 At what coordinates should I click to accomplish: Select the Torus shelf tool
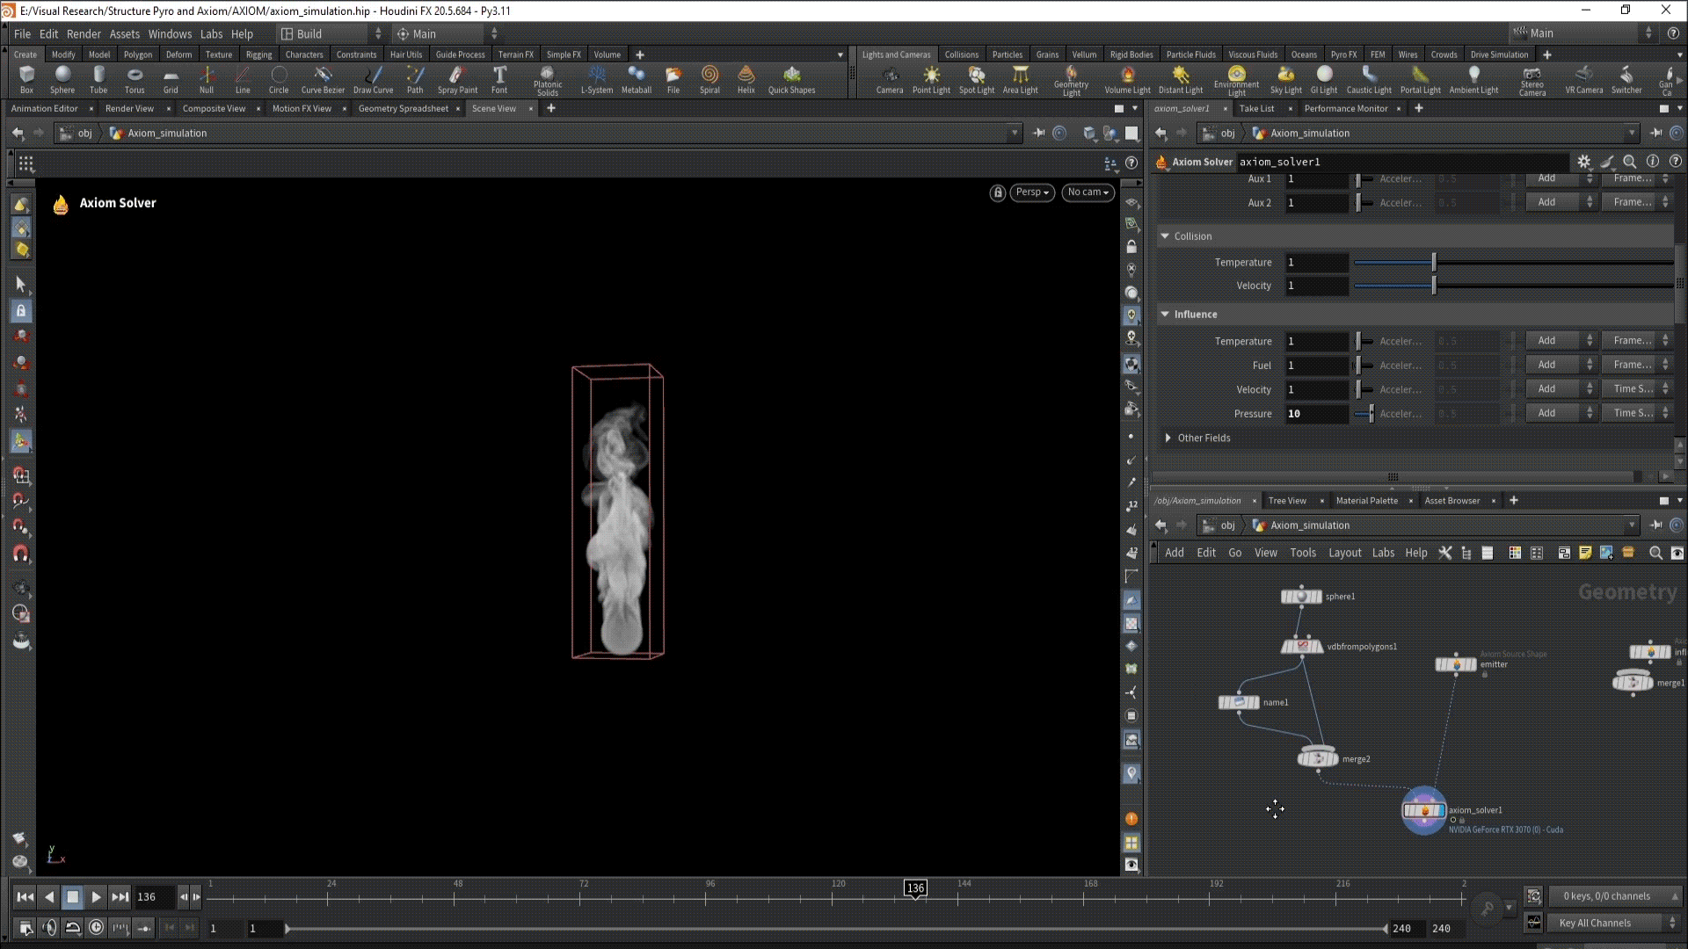(134, 79)
